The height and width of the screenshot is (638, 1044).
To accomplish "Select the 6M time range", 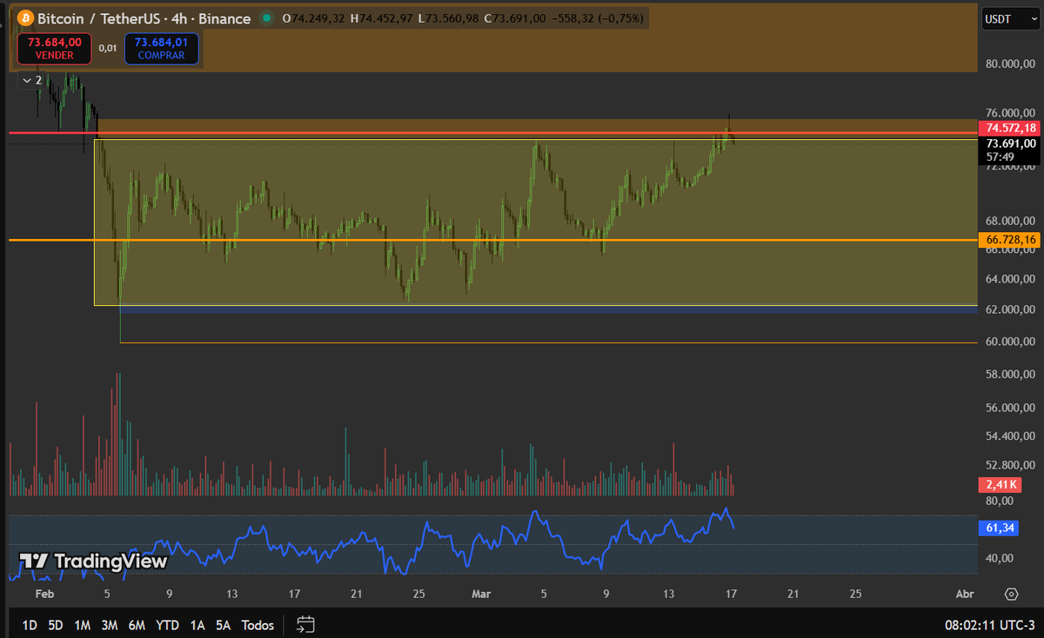I will [x=137, y=625].
